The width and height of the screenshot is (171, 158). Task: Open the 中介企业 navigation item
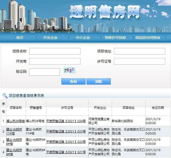[x=83, y=38]
